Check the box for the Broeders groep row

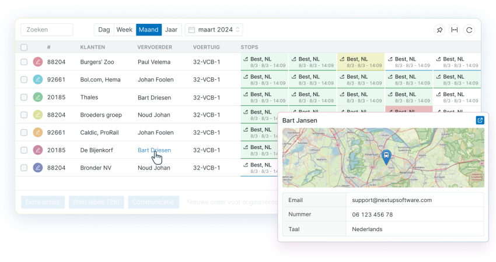tap(24, 115)
